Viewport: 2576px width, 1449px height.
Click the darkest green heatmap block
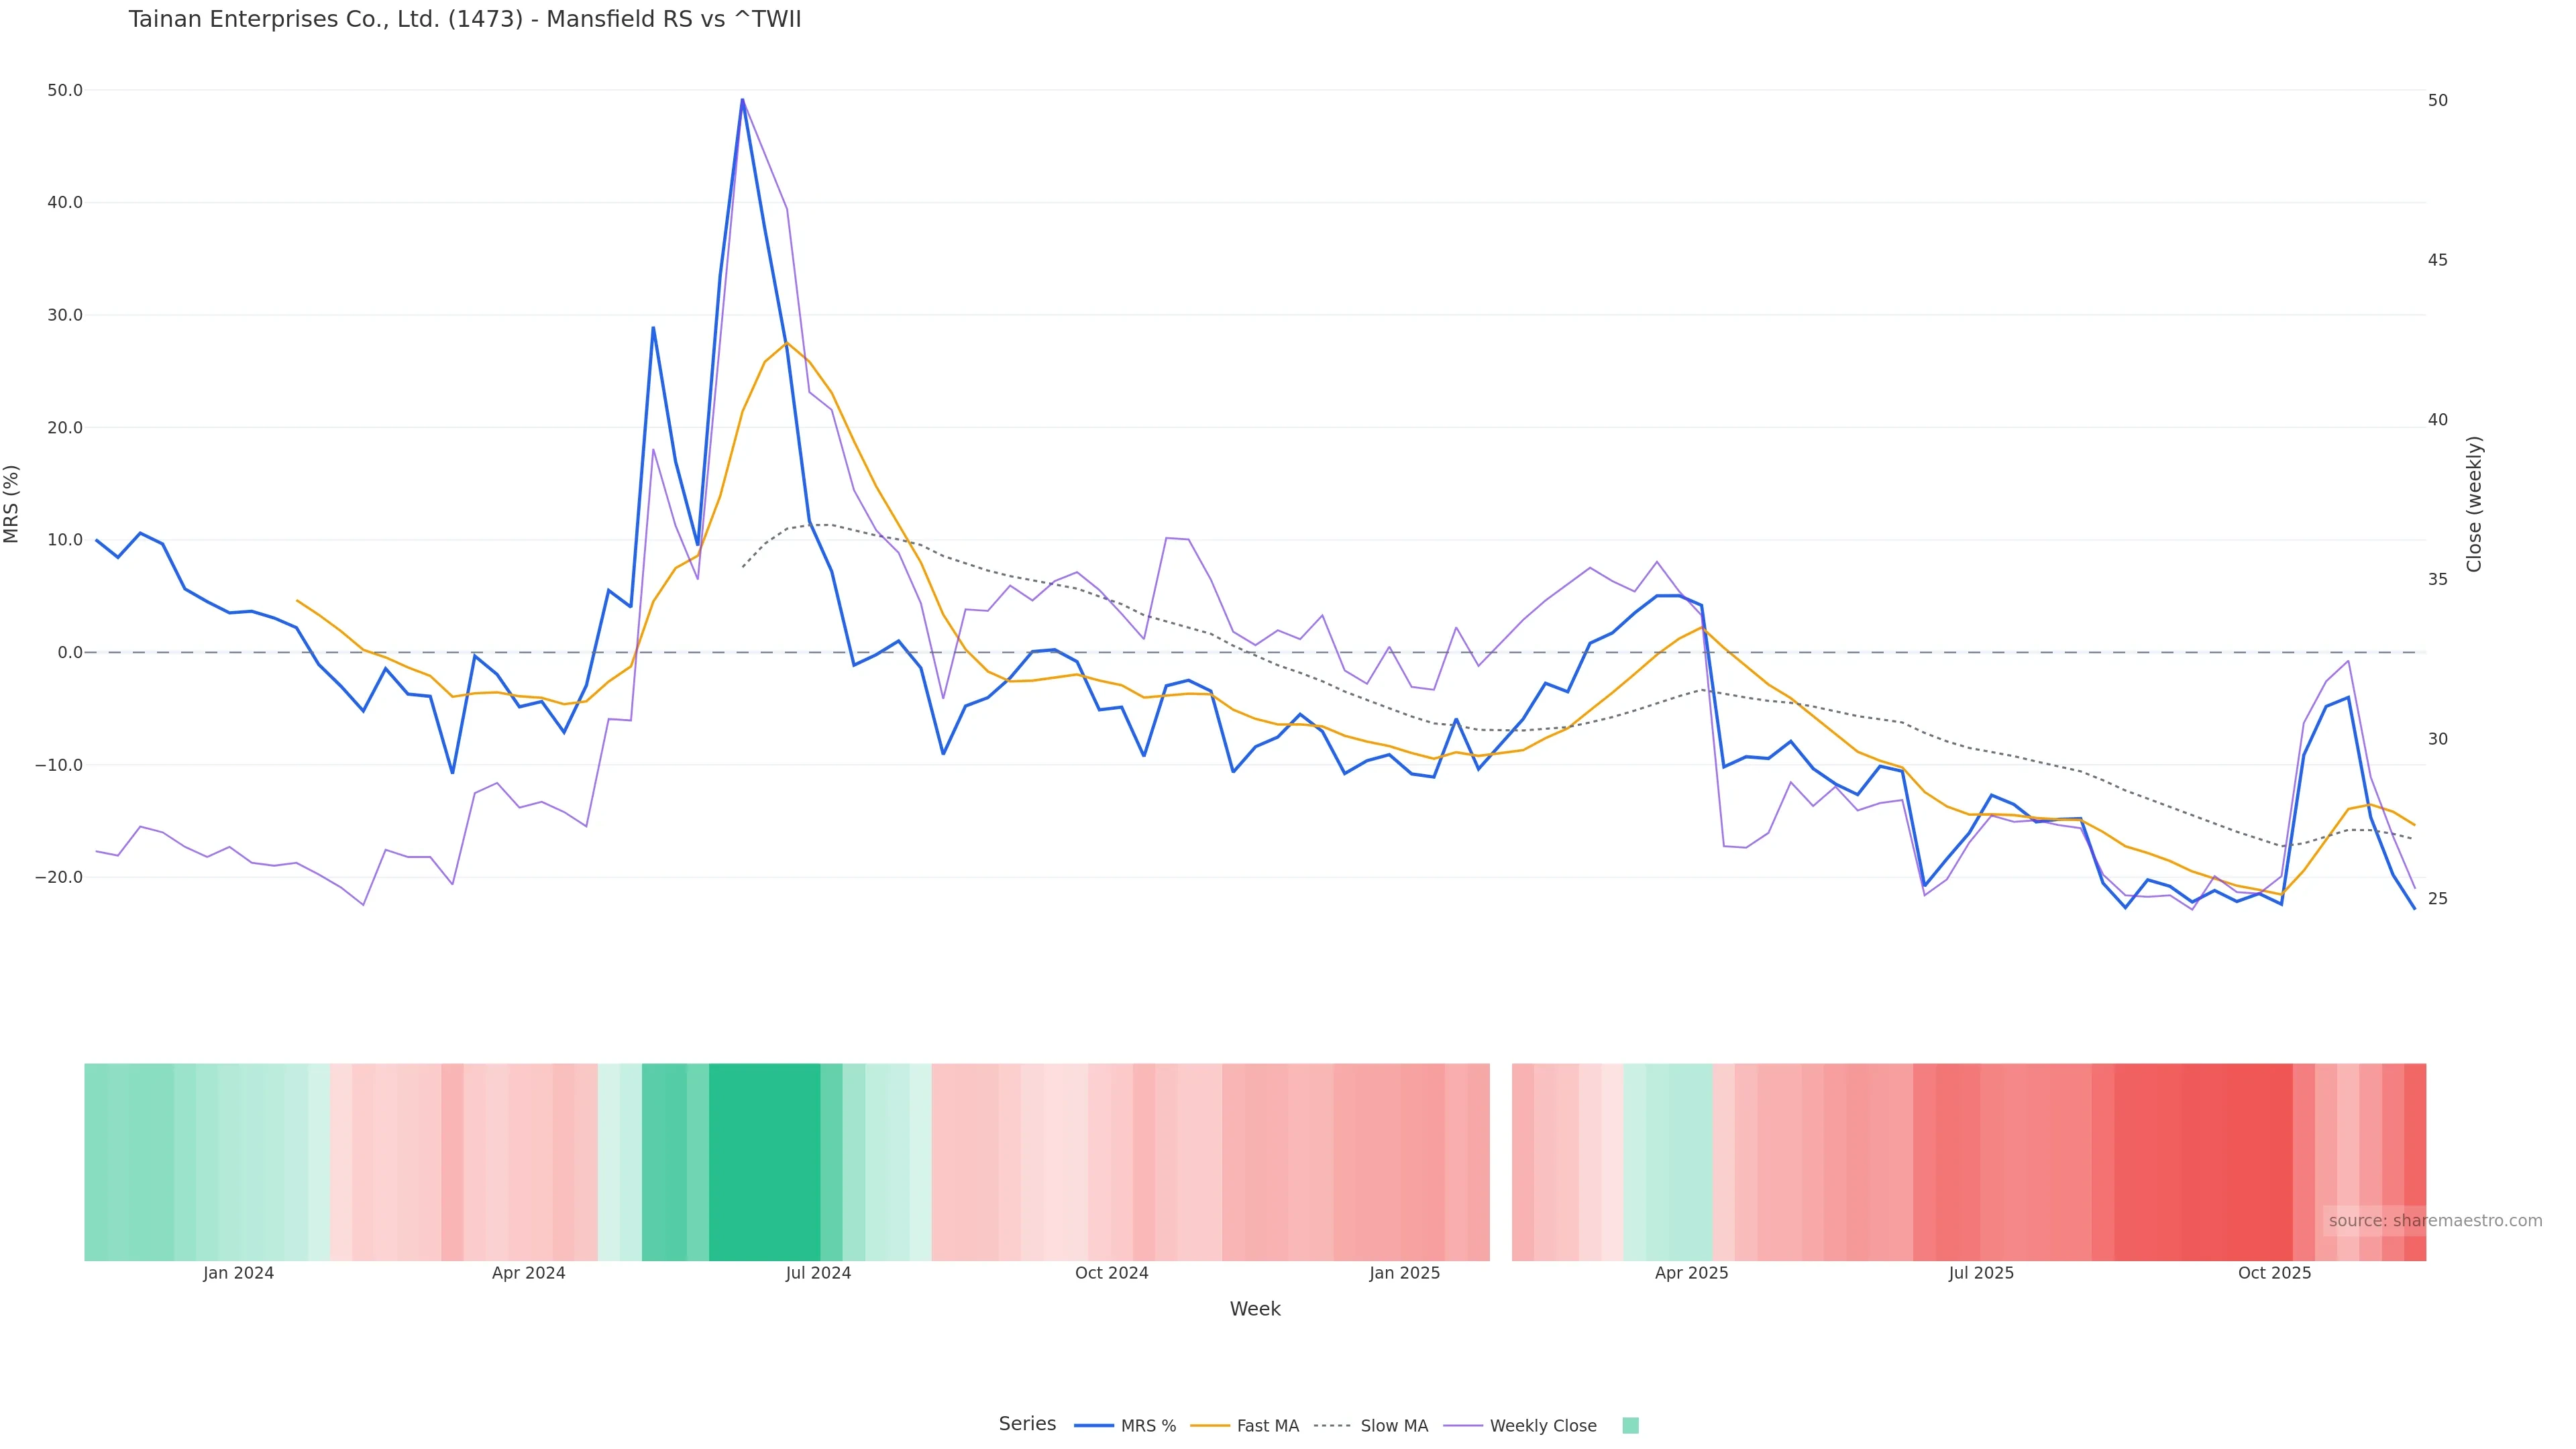[x=765, y=1162]
